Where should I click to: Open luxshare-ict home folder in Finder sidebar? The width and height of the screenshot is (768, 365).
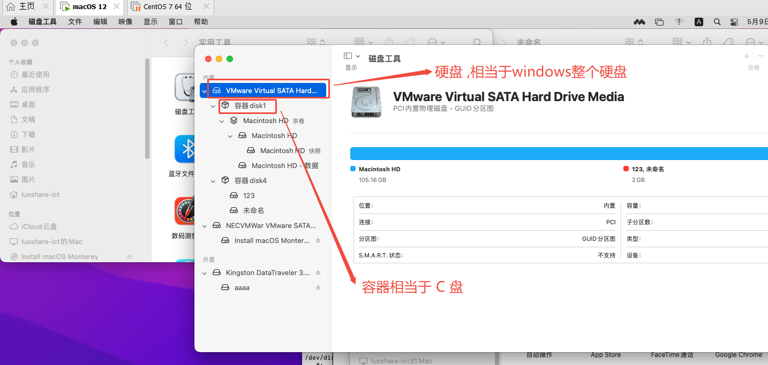(35, 195)
